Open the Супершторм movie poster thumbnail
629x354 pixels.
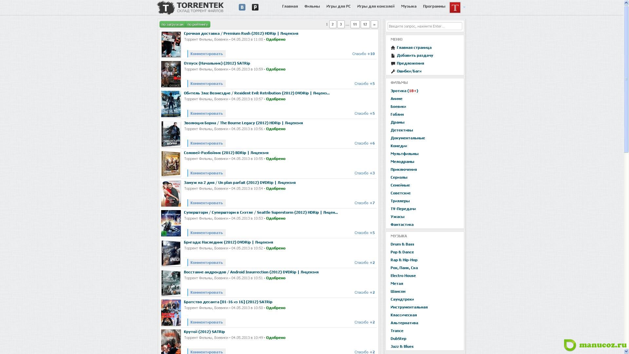[x=171, y=223]
